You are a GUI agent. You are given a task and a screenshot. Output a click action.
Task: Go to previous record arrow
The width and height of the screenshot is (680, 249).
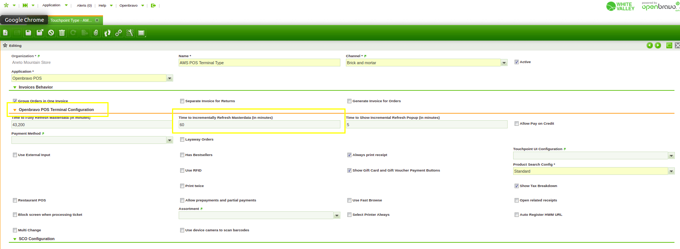click(x=650, y=45)
